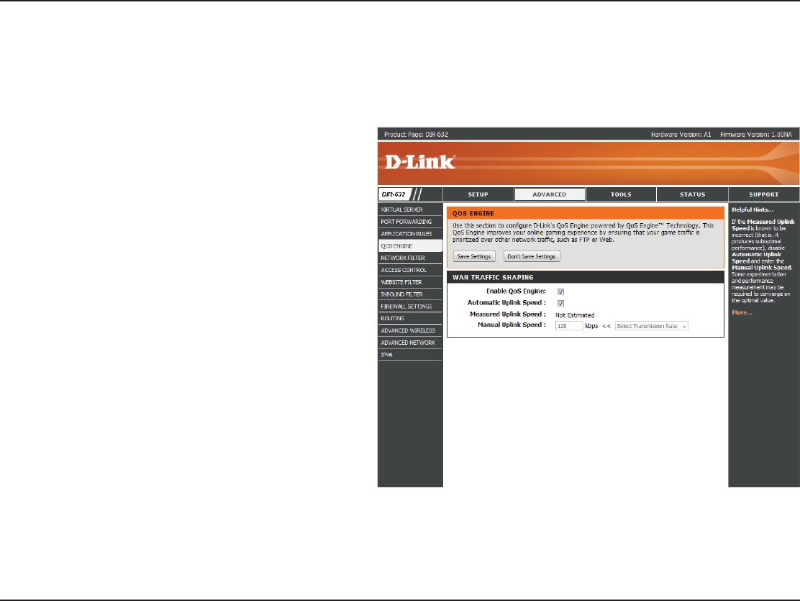Open the Tools tab

[x=621, y=194]
